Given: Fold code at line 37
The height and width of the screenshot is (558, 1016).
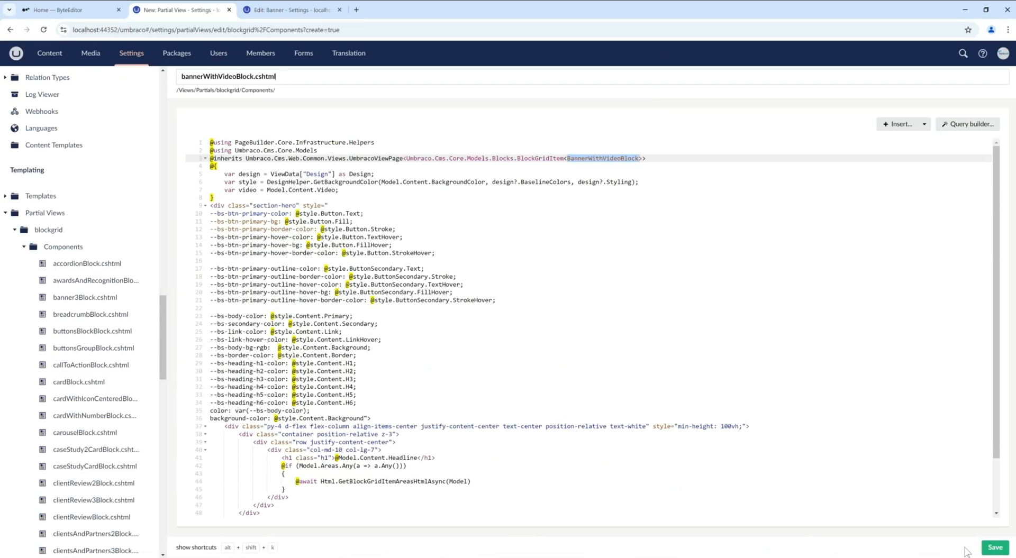Looking at the screenshot, I should [x=205, y=426].
